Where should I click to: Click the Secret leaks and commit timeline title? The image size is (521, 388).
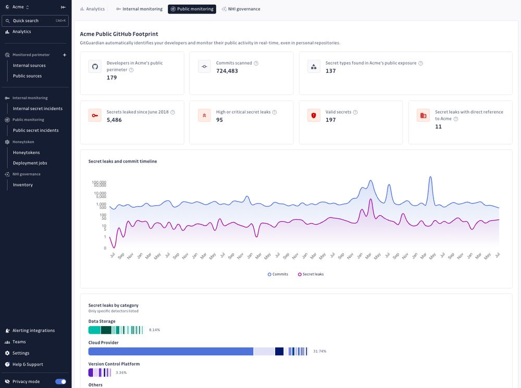click(122, 161)
